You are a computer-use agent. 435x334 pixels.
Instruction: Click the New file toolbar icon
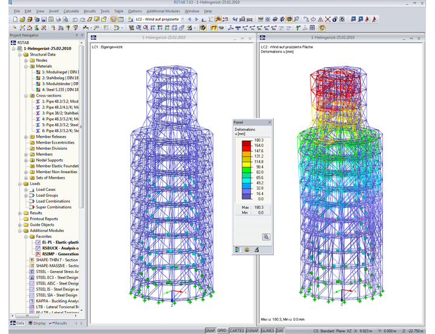tap(15, 19)
